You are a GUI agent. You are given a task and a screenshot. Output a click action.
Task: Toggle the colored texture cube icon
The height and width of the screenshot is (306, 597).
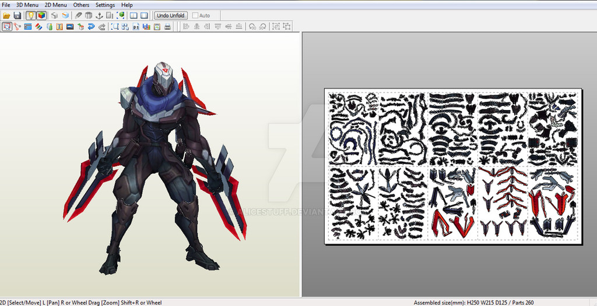click(41, 16)
